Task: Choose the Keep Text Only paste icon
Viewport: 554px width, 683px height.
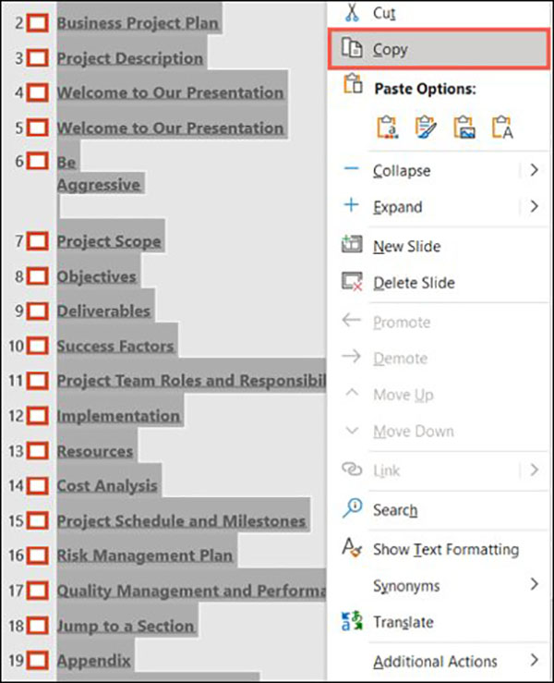Action: pos(502,128)
